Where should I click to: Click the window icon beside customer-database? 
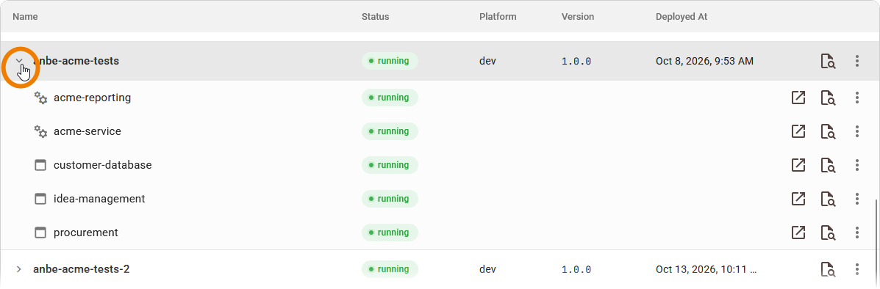tap(40, 165)
